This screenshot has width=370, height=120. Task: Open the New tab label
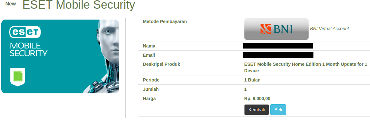[11, 4]
